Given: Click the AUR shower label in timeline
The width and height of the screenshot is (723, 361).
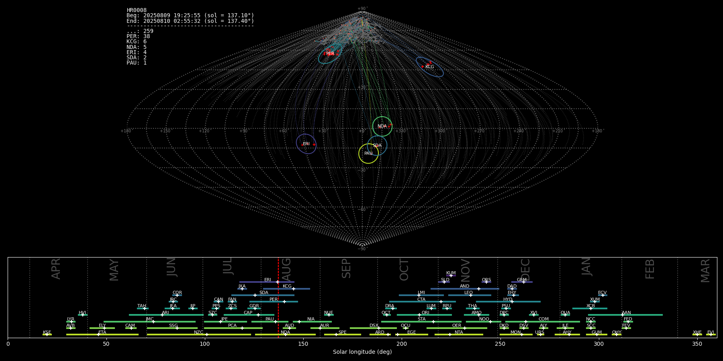Looking at the screenshot, I should coord(325,326).
